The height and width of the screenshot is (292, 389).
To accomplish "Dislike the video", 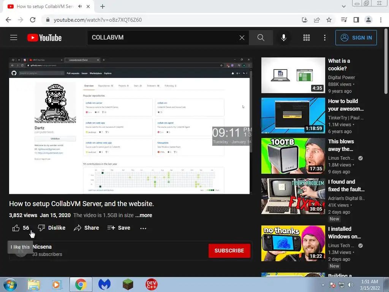I will coord(52,228).
